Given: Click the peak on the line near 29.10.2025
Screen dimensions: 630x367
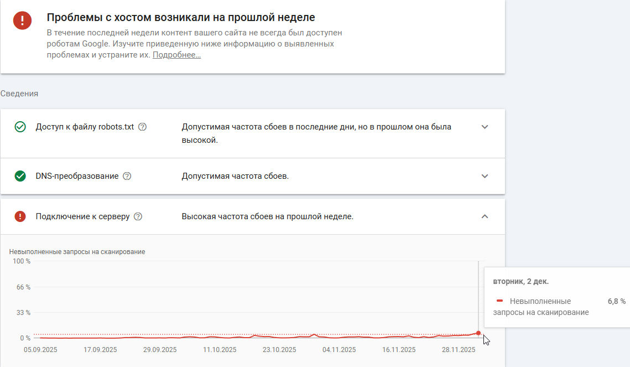Looking at the screenshot, I should coord(315,334).
